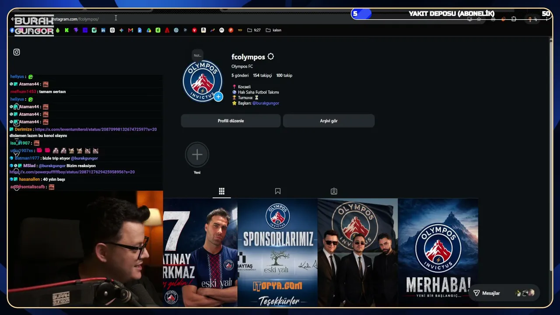Open the browser extensions puzzle icon
This screenshot has height=315, width=560.
pyautogui.click(x=514, y=19)
